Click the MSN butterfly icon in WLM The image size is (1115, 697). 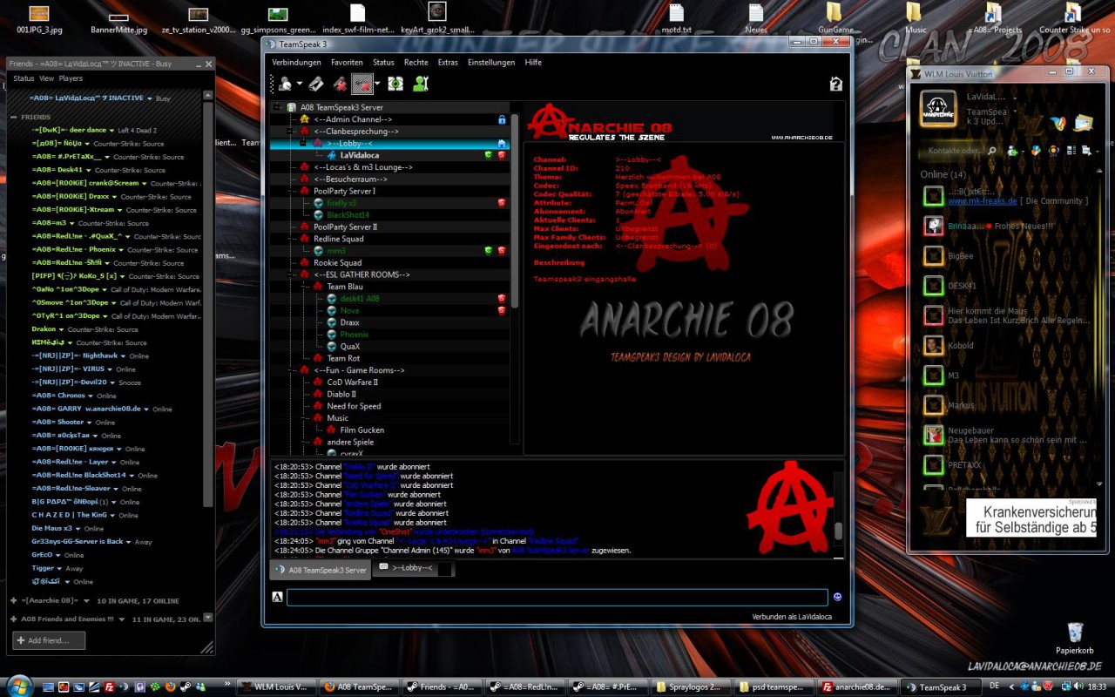click(x=1058, y=123)
